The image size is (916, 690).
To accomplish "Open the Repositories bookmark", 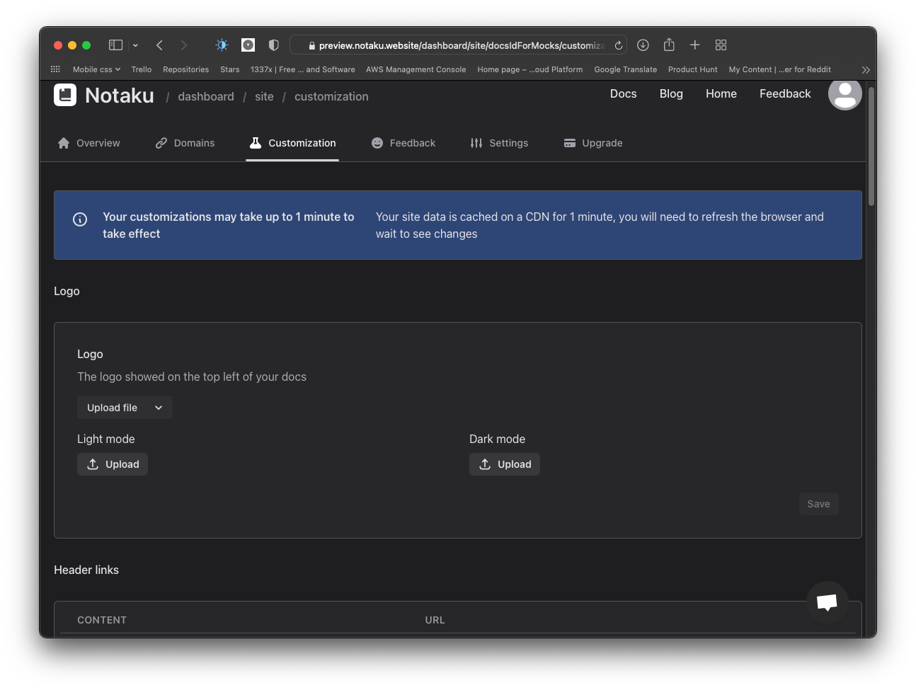I will point(185,69).
